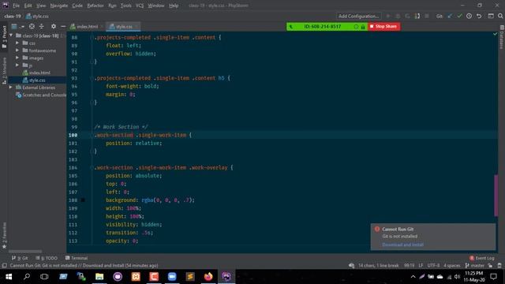Expand the js folder
This screenshot has width=505, height=284.
[17, 65]
